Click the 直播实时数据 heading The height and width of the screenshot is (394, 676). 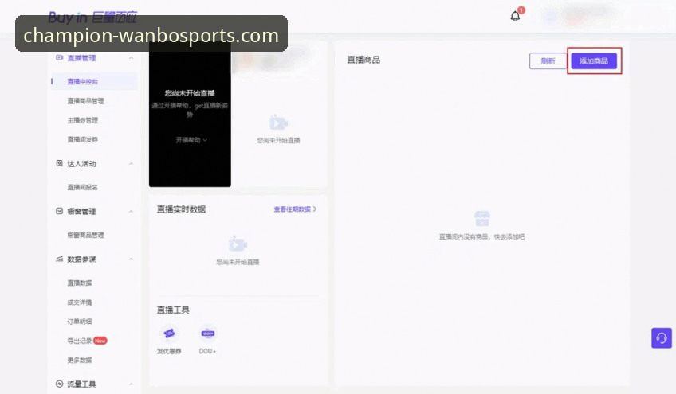point(181,209)
